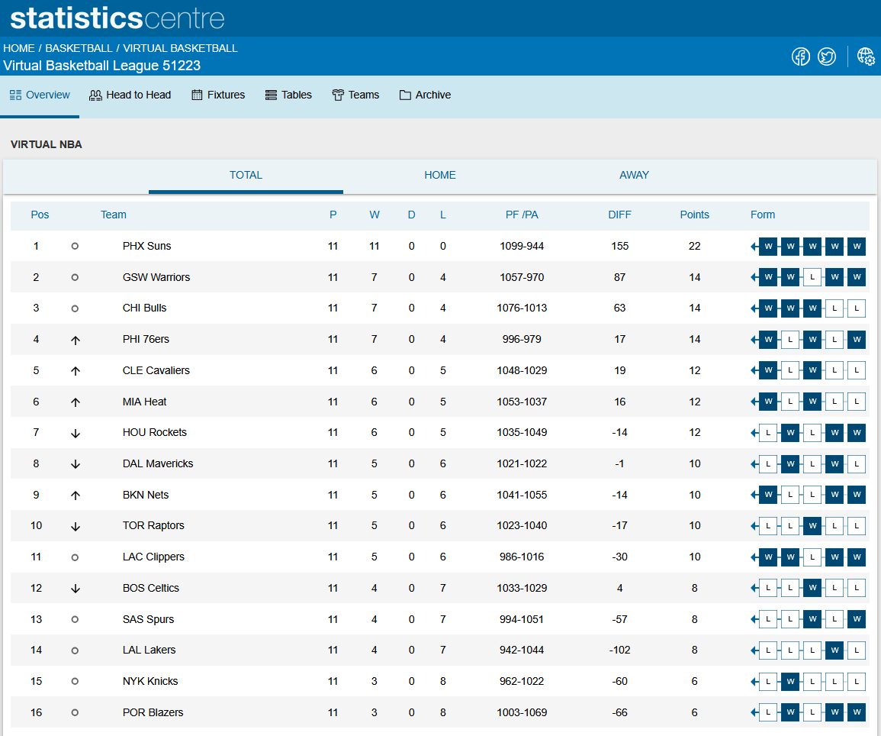Image resolution: width=881 pixels, height=736 pixels.
Task: Click the last L form box for CHI Bulls
Action: 857,308
